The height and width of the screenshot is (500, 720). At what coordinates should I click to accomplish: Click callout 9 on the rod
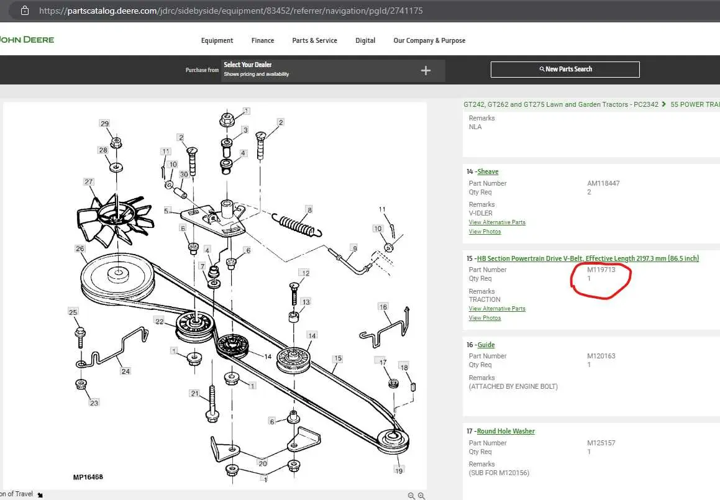355,248
